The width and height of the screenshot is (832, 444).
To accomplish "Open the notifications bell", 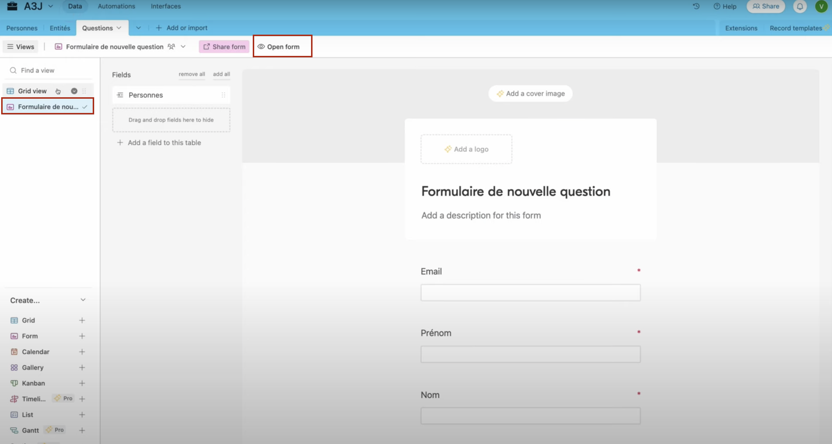I will (x=800, y=6).
